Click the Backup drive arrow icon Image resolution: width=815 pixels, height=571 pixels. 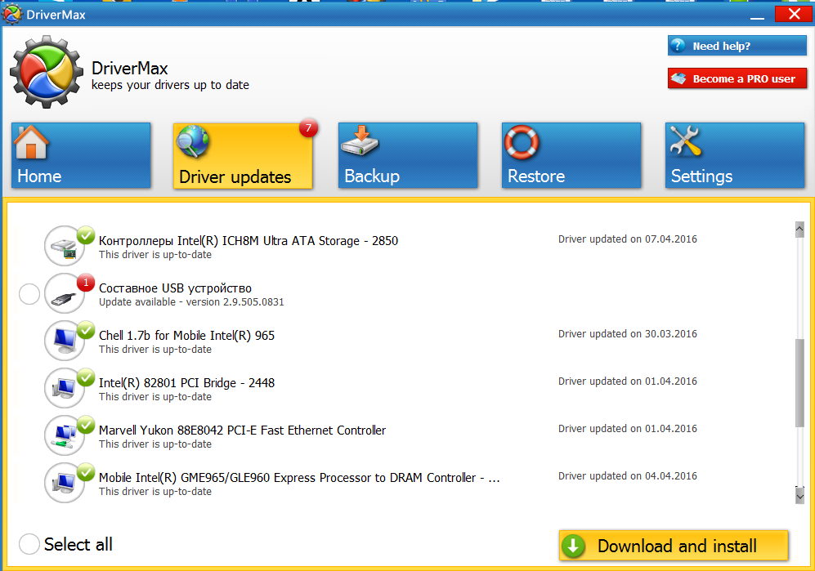pyautogui.click(x=360, y=141)
